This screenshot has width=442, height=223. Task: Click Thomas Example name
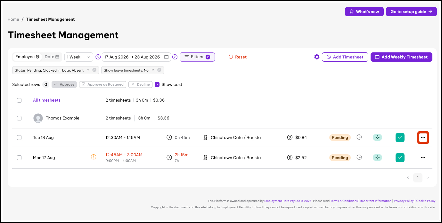pos(62,118)
